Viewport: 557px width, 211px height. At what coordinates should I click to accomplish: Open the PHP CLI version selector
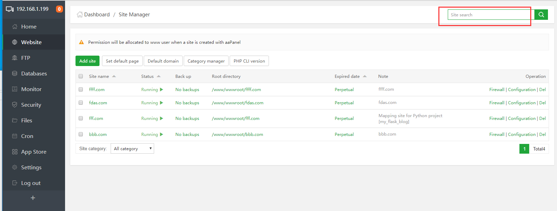(x=249, y=61)
